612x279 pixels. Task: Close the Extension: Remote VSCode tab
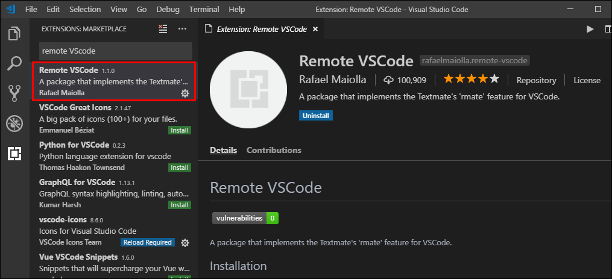[315, 30]
